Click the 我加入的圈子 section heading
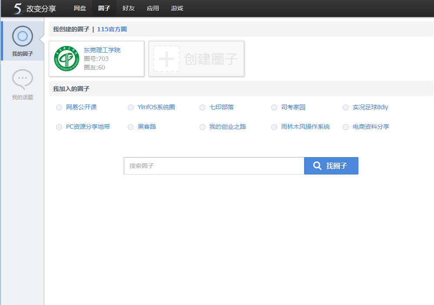 (71, 89)
